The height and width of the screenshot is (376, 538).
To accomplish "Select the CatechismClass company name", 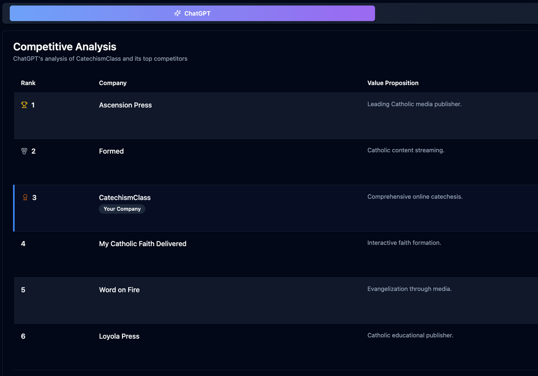I will coord(125,197).
